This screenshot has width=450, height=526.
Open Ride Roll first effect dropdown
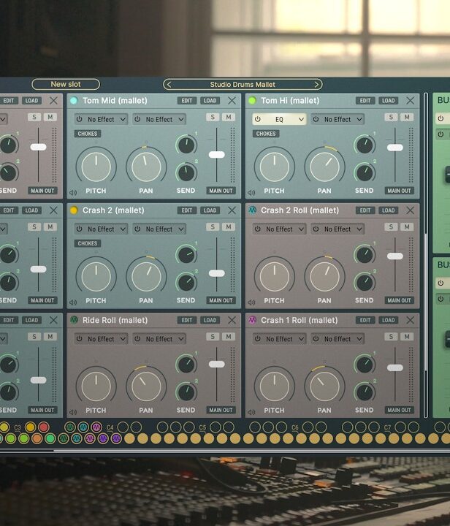[x=101, y=339]
